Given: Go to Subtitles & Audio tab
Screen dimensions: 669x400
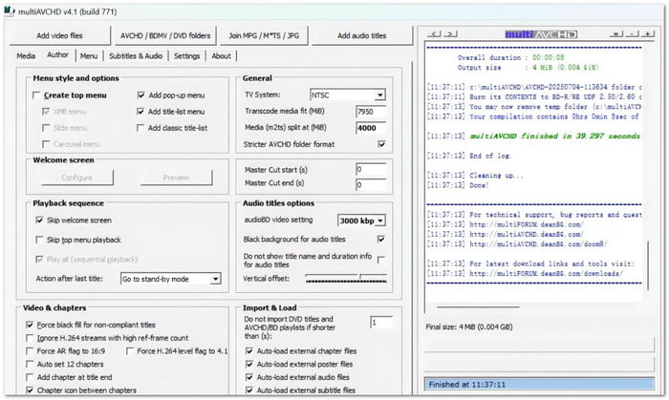Looking at the screenshot, I should pos(136,55).
